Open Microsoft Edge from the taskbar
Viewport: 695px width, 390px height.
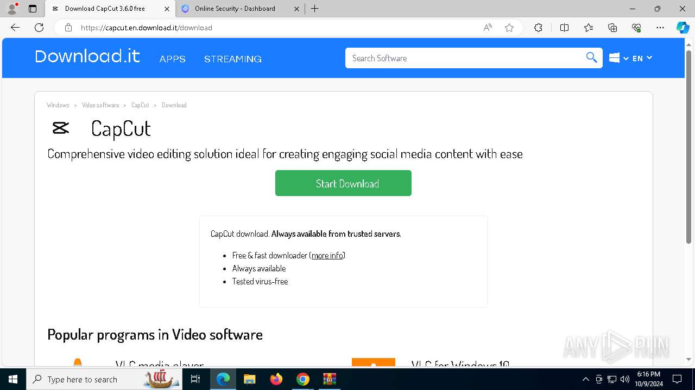click(223, 379)
